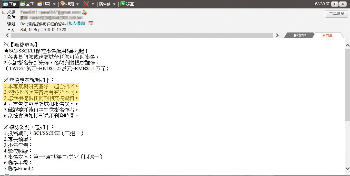Open the dropdown arrow beside the delete icon
The image size is (350, 176).
click(x=93, y=4)
